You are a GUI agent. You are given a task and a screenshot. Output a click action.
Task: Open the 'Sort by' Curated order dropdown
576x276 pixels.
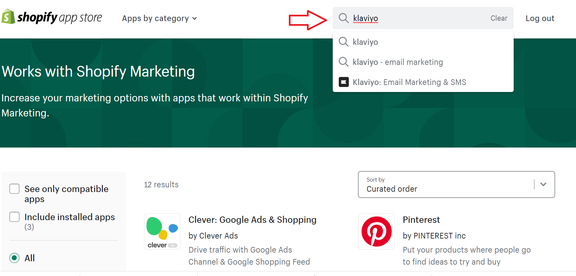tap(456, 185)
